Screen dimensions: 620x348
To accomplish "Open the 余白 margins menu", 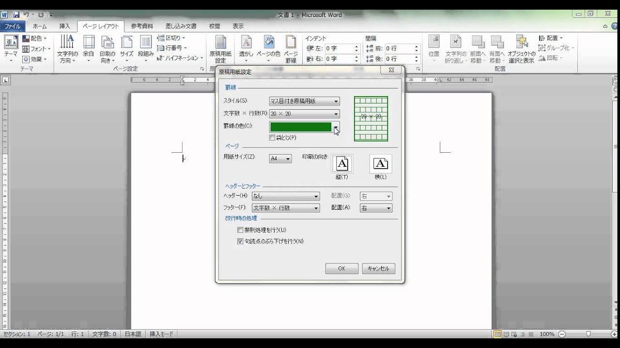I will [x=88, y=49].
